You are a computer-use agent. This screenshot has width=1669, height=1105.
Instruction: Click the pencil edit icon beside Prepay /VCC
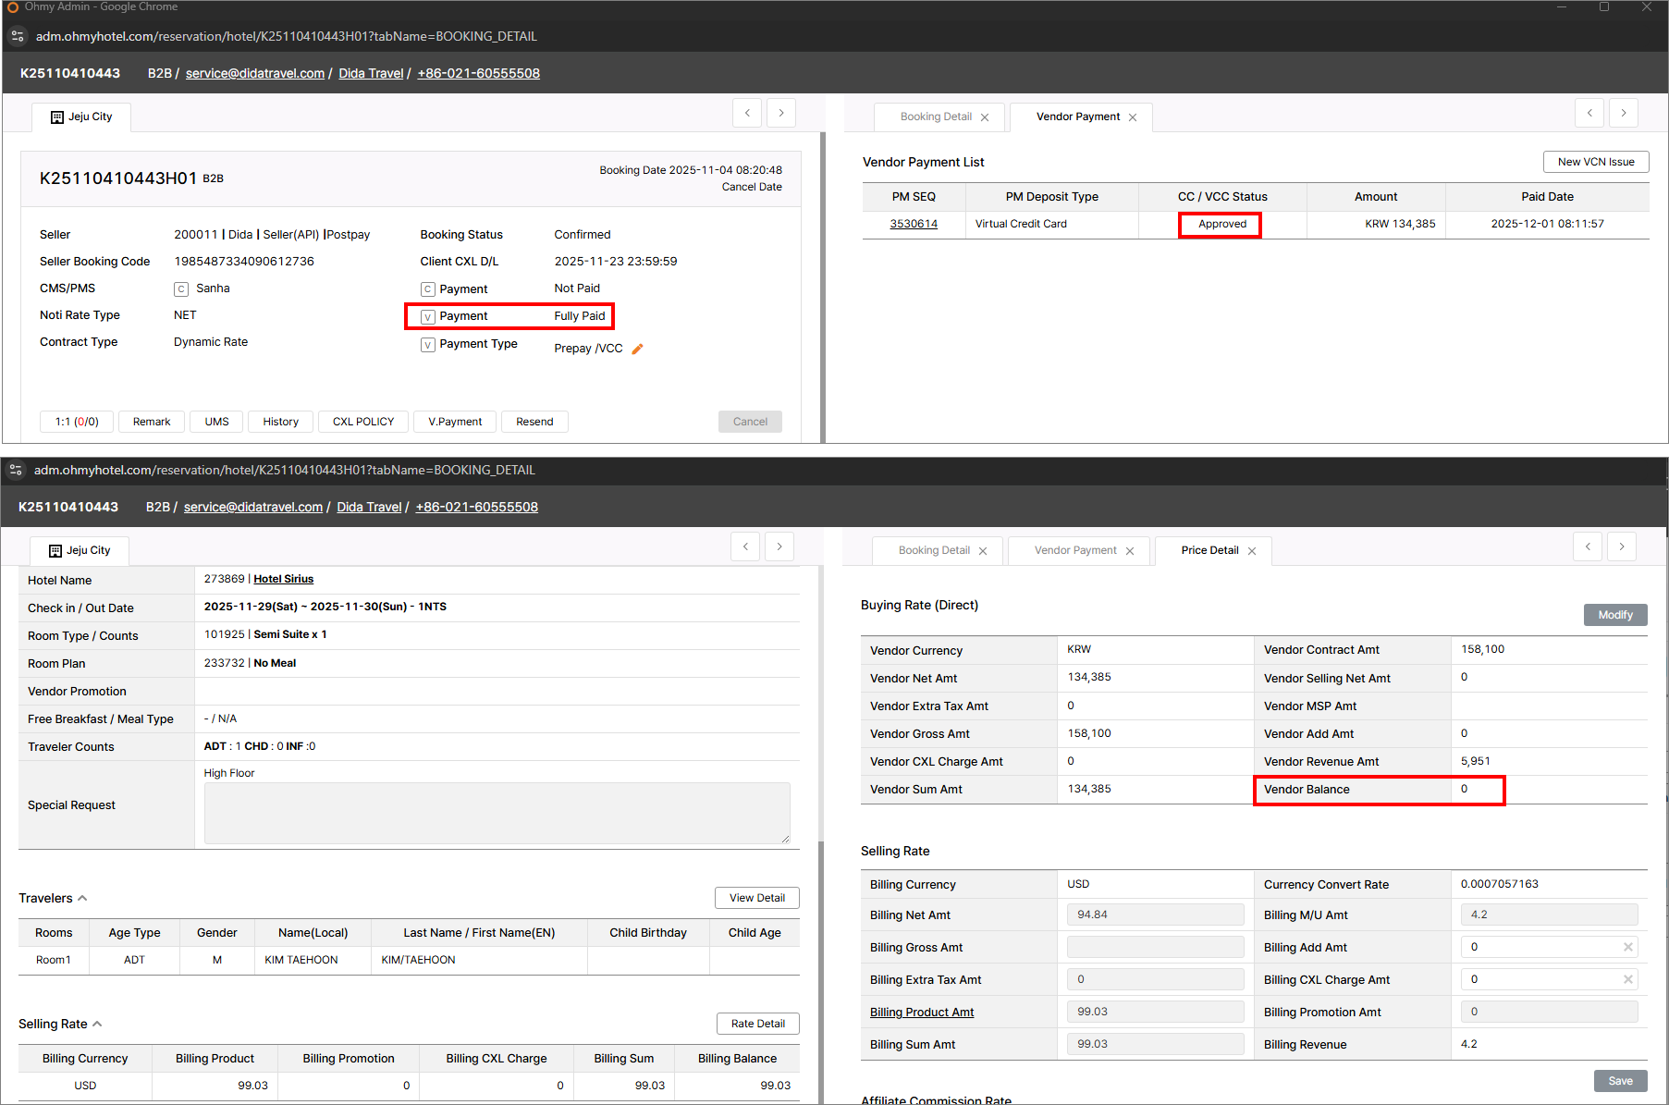(x=637, y=349)
